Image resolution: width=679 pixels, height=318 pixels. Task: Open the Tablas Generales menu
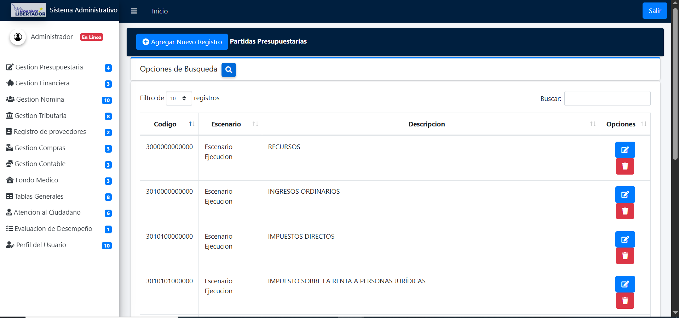point(39,197)
